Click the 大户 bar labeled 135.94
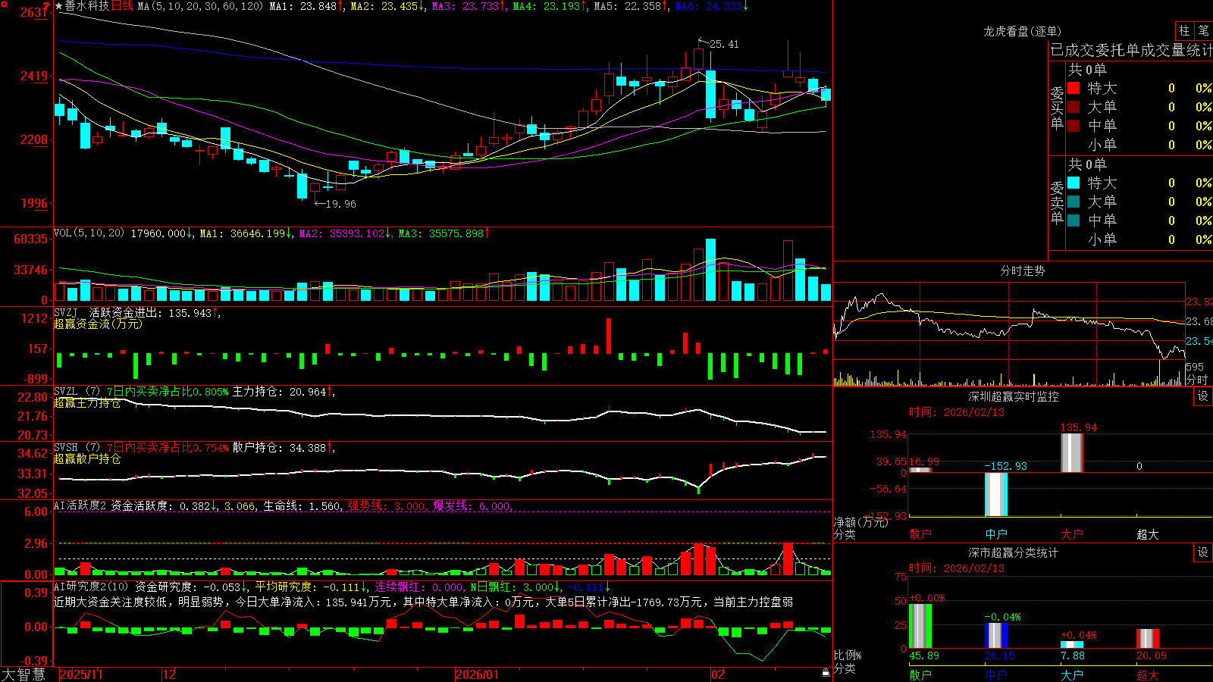The height and width of the screenshot is (682, 1213). 1072,453
